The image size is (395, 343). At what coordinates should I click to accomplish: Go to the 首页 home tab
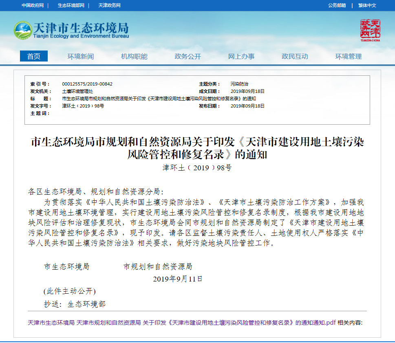coord(34,56)
